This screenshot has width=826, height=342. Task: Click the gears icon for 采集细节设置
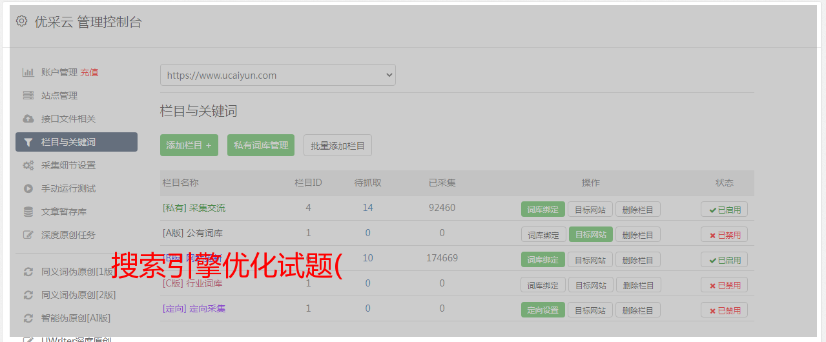28,165
